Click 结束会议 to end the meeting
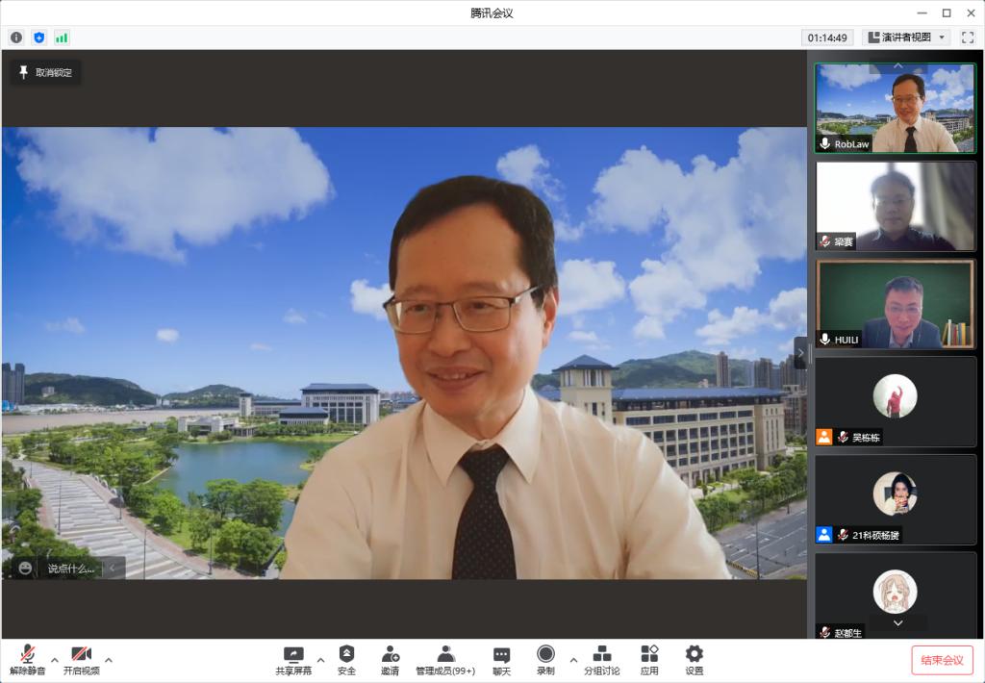 942,660
